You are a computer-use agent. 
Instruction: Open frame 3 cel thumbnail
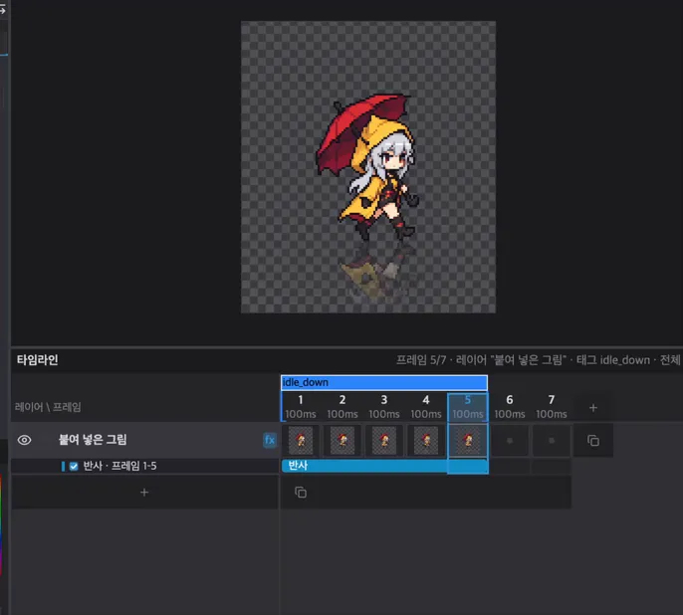click(x=384, y=441)
